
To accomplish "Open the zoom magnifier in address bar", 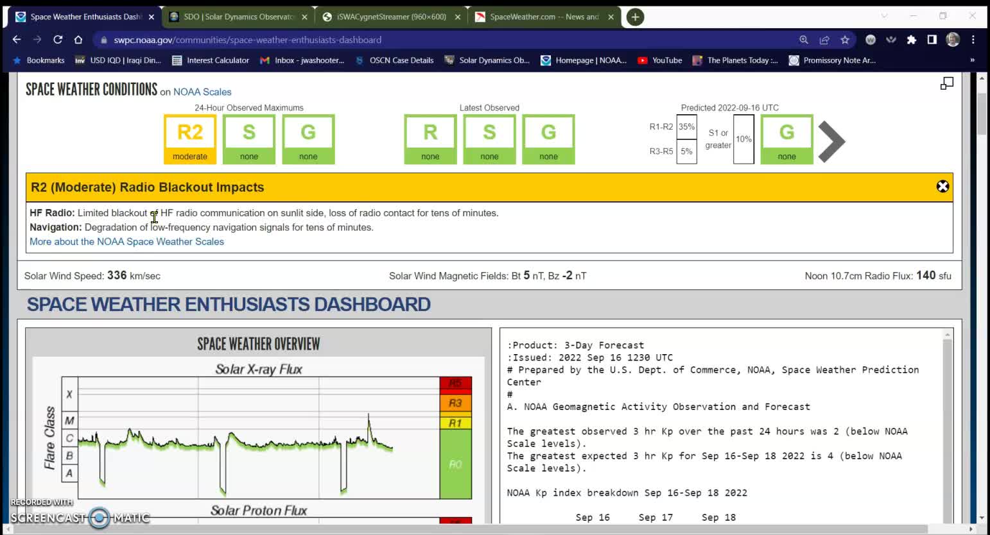I will [x=804, y=40].
